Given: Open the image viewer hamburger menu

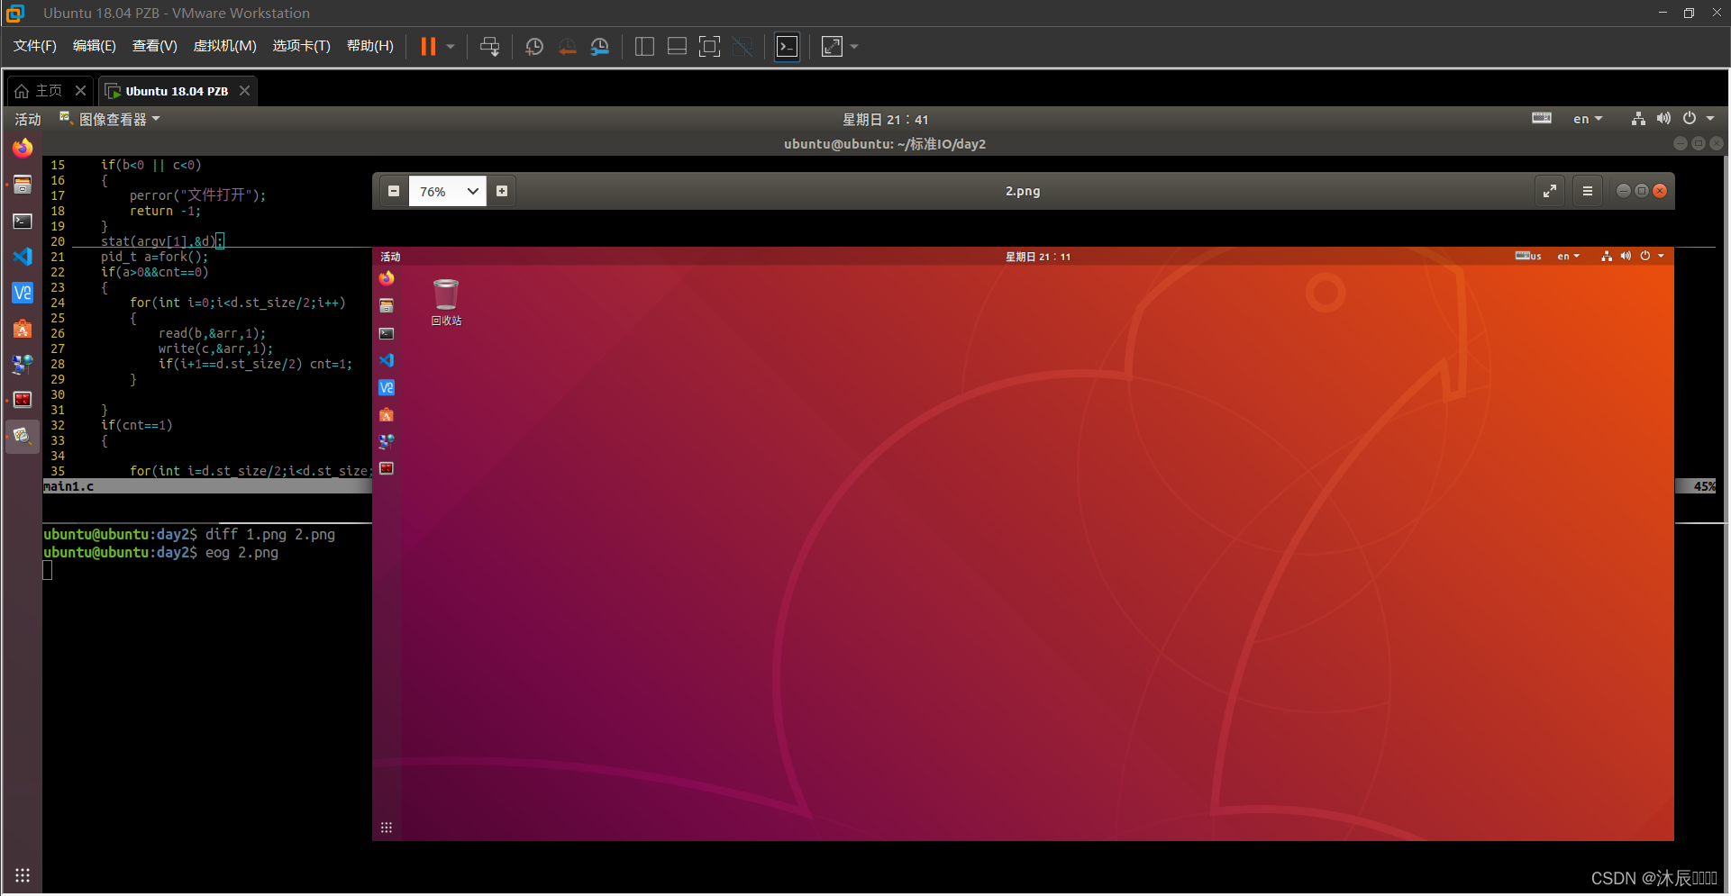Looking at the screenshot, I should coord(1588,191).
